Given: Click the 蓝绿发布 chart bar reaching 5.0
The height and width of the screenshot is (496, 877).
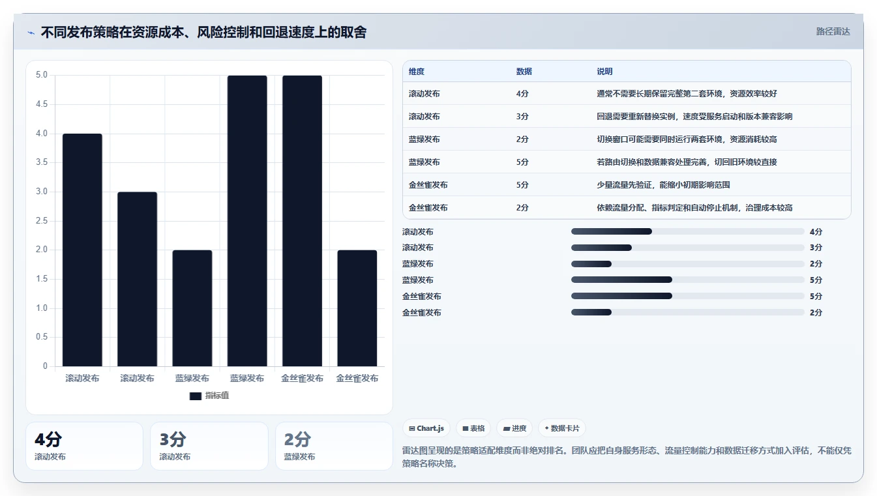Looking at the screenshot, I should tap(247, 221).
